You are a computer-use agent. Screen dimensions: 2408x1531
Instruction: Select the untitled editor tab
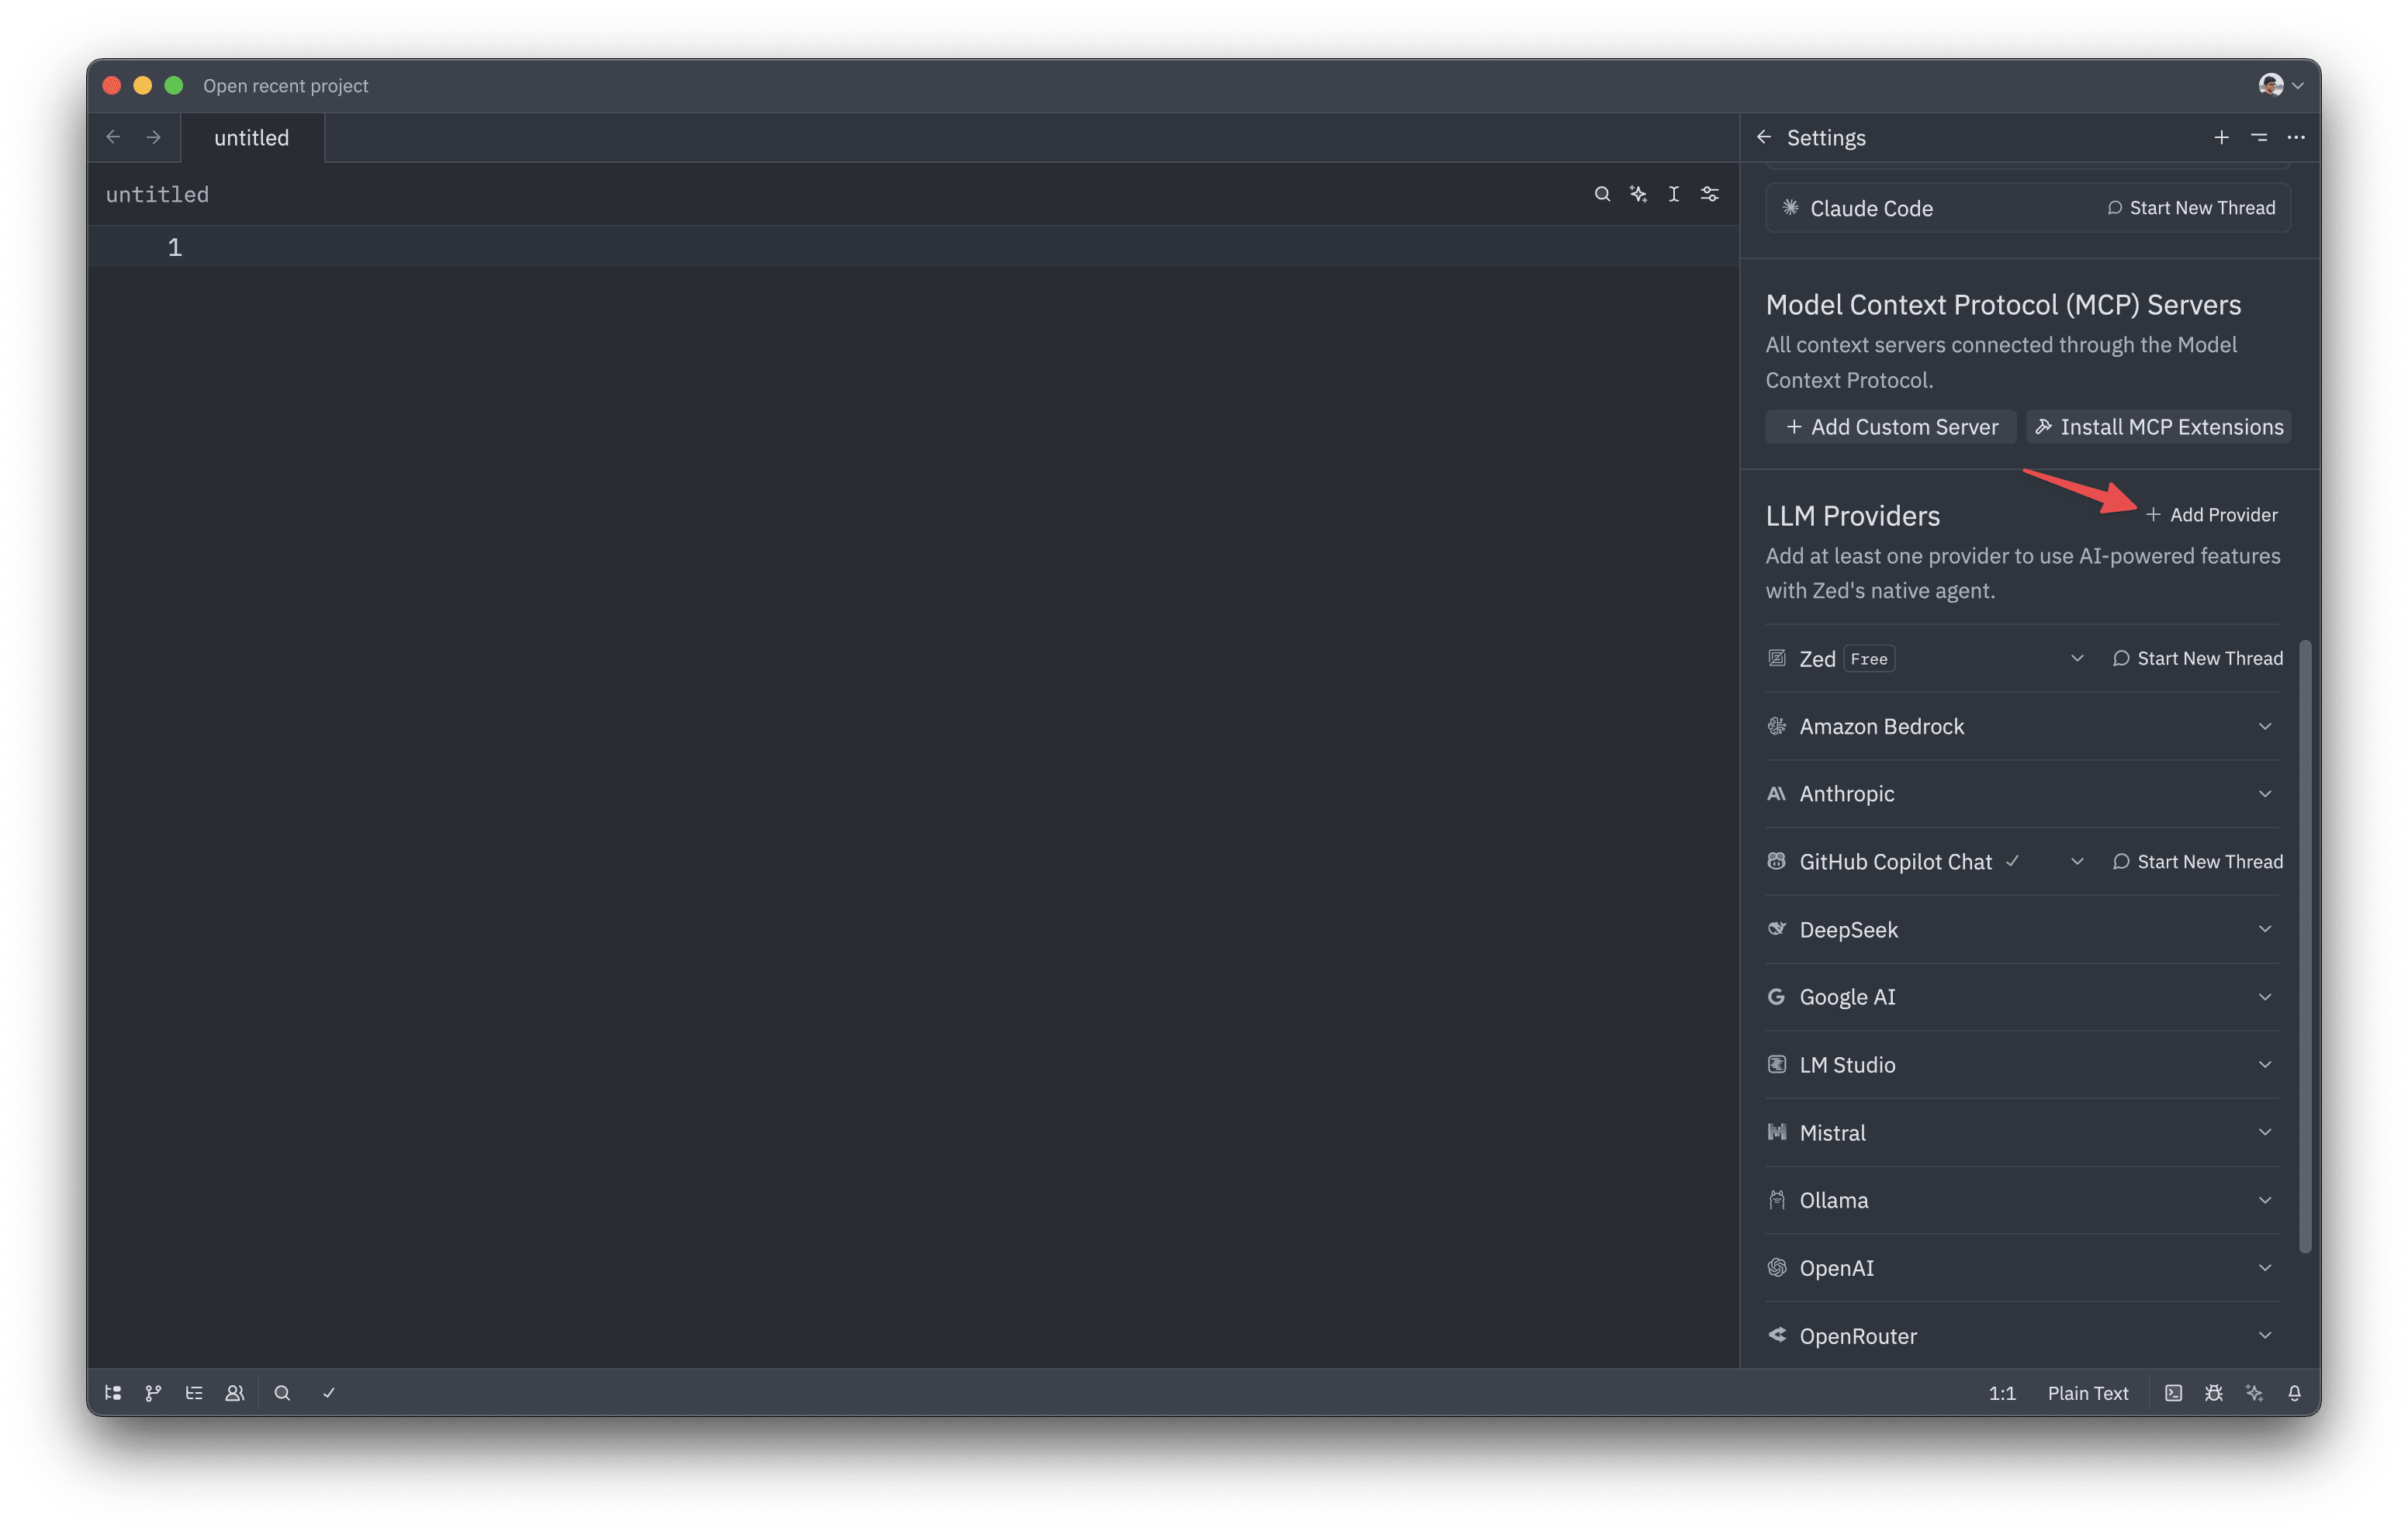pyautogui.click(x=252, y=137)
